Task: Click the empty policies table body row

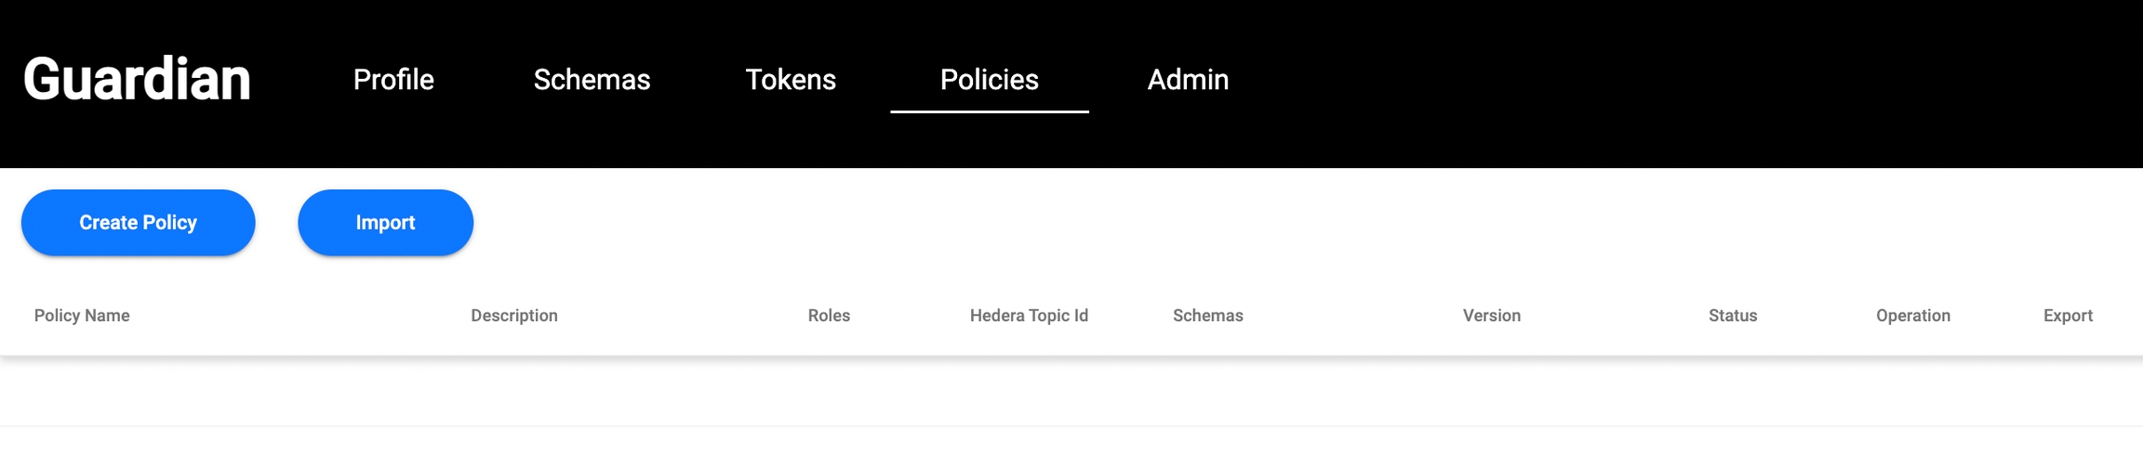Action: (x=1070, y=392)
